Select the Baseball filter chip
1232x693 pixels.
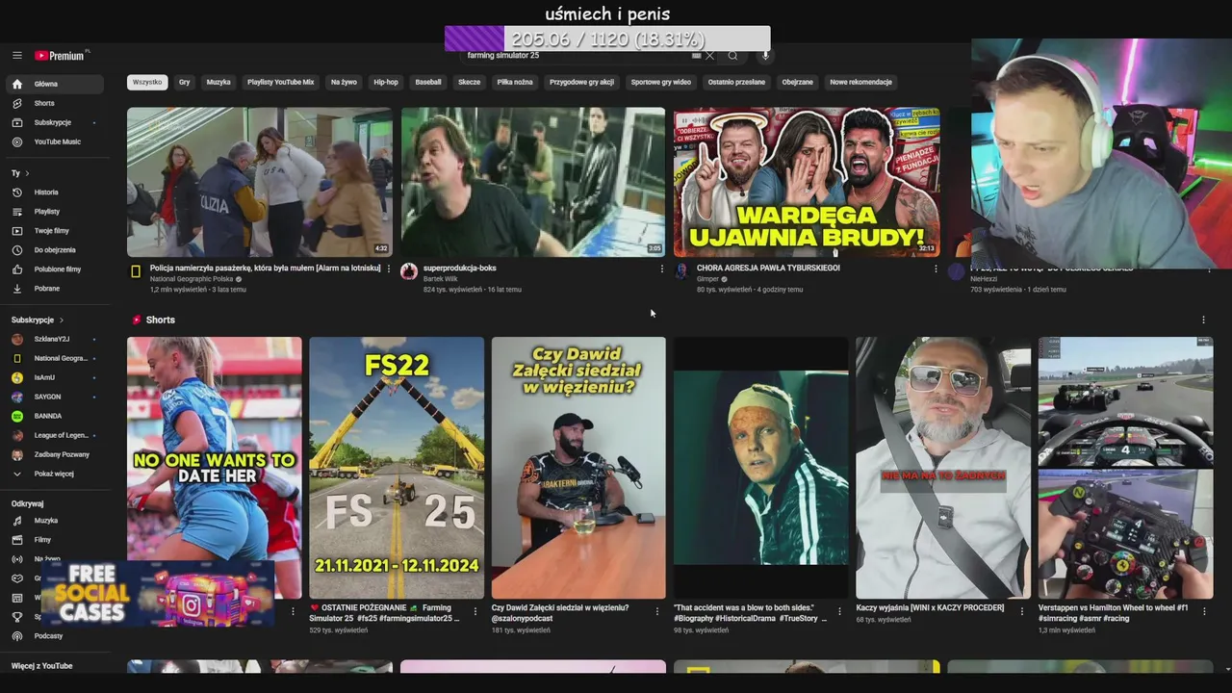click(428, 82)
